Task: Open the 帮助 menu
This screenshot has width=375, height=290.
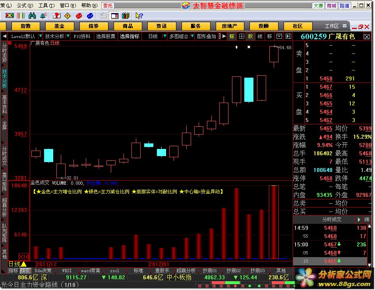Action: (89, 6)
